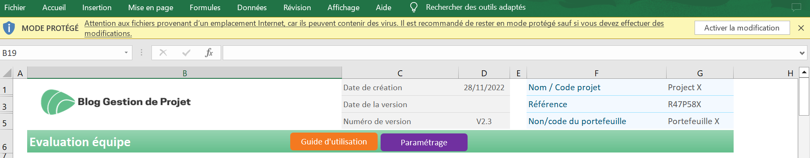Screen dimensions: 810x158
Task: Click the lightbulb icon beside Rechercher
Action: point(414,7)
